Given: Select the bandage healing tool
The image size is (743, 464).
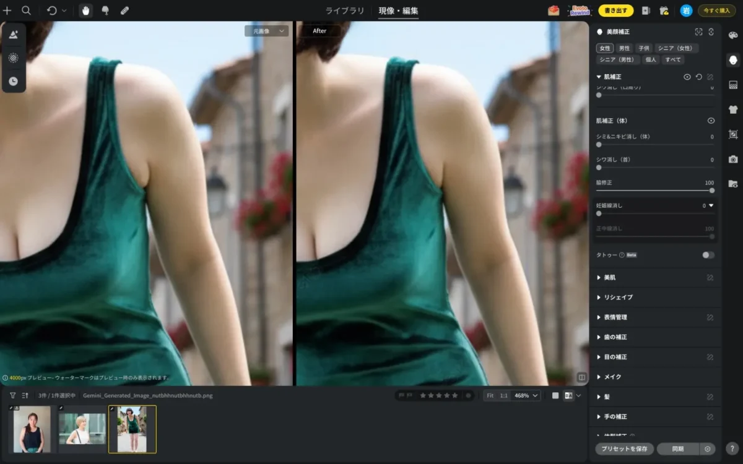Looking at the screenshot, I should pos(124,11).
